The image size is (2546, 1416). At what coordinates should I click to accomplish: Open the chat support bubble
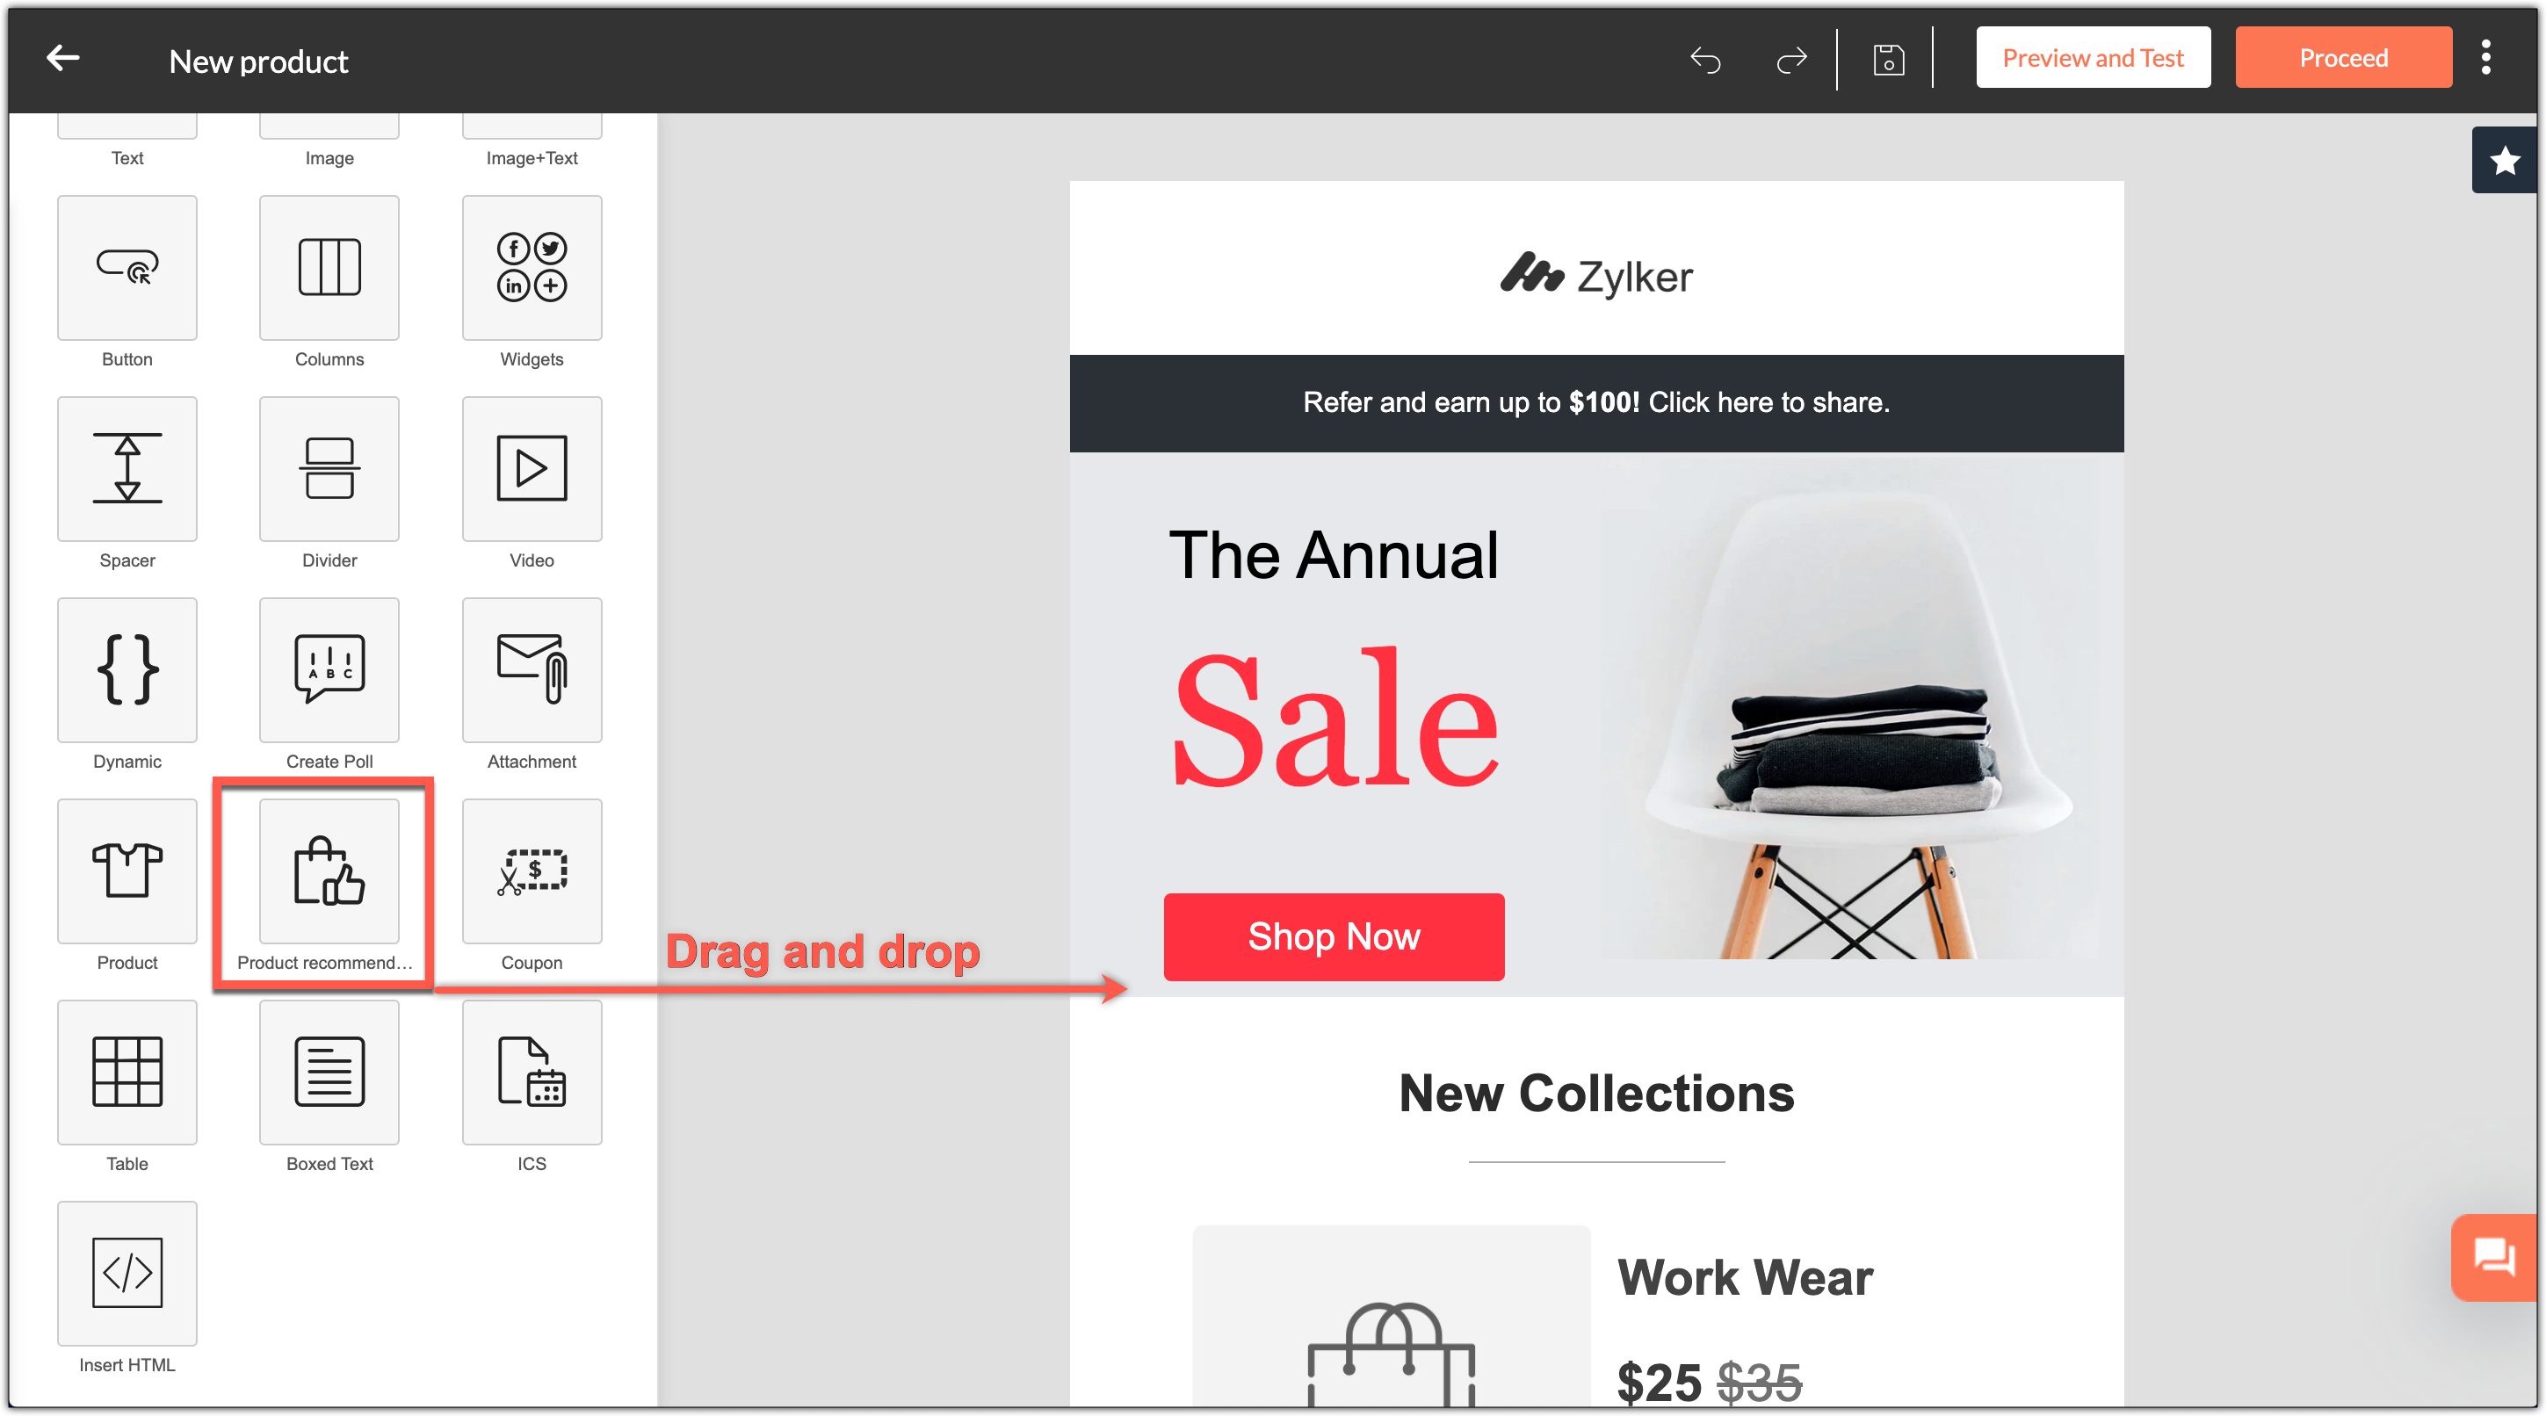pos(2493,1258)
